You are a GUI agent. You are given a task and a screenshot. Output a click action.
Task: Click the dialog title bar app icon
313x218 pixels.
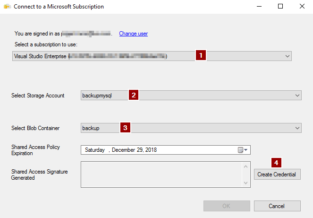point(7,7)
